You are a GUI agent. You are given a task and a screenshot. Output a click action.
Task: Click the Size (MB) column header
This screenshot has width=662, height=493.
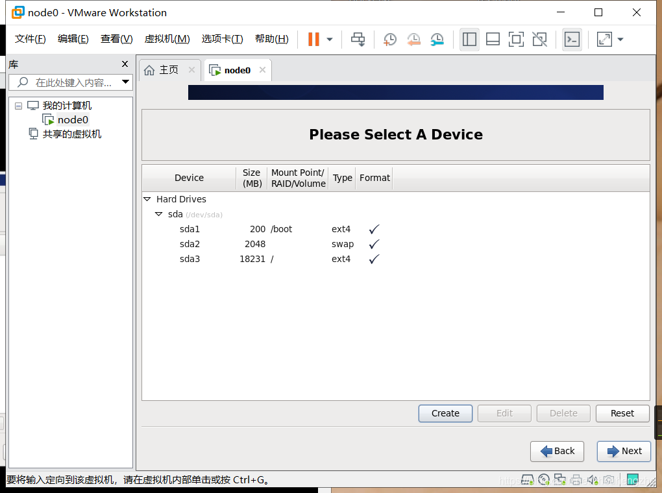(252, 178)
